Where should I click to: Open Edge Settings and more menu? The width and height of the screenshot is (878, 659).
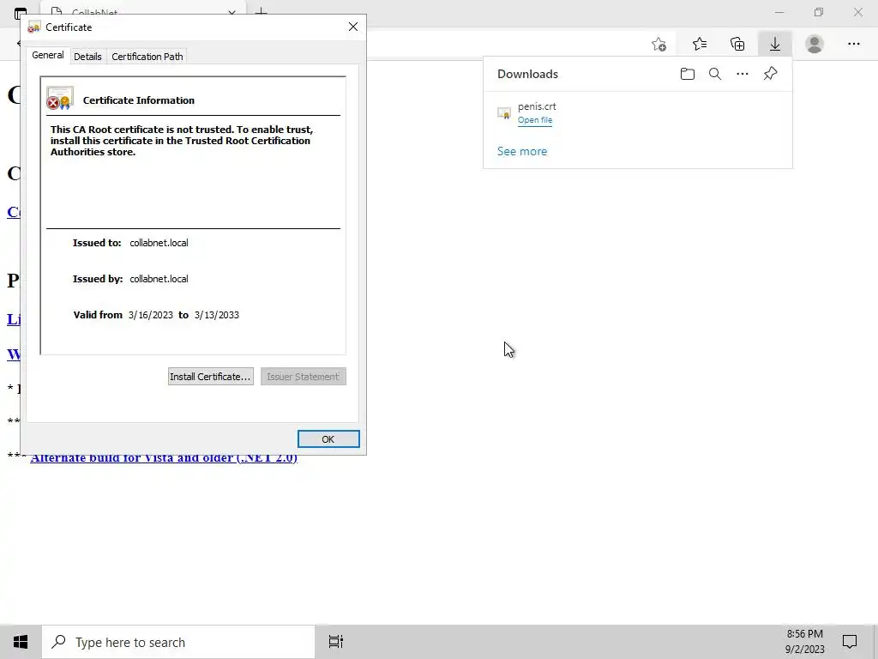click(854, 44)
